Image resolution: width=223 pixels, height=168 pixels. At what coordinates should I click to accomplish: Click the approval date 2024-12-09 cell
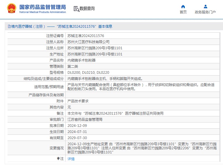[77, 126]
